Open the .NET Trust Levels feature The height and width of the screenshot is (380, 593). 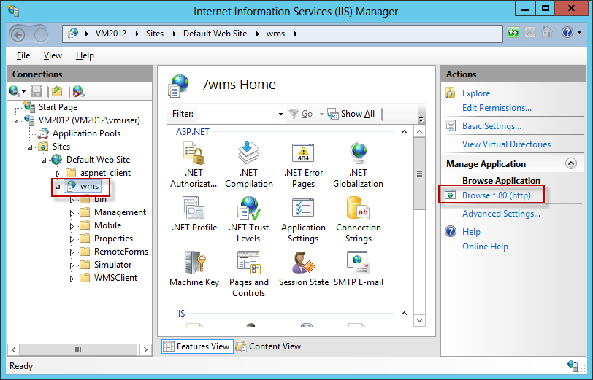[248, 208]
